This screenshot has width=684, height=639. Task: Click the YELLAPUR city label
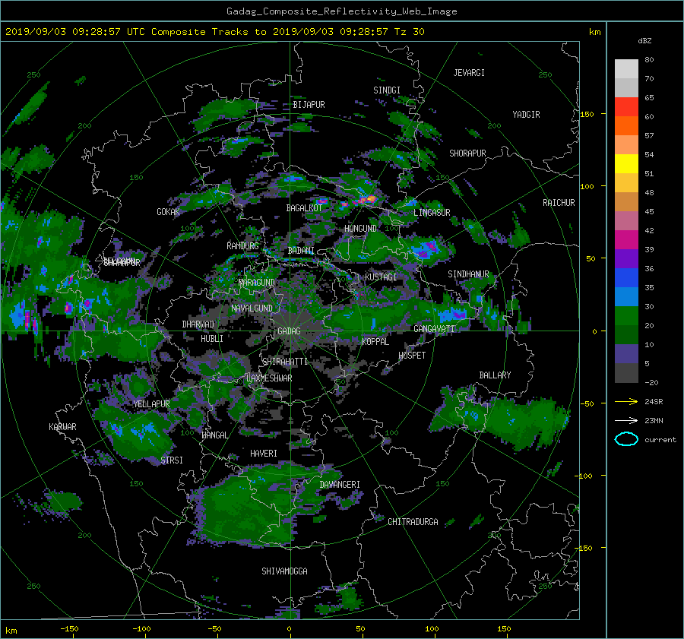point(151,404)
